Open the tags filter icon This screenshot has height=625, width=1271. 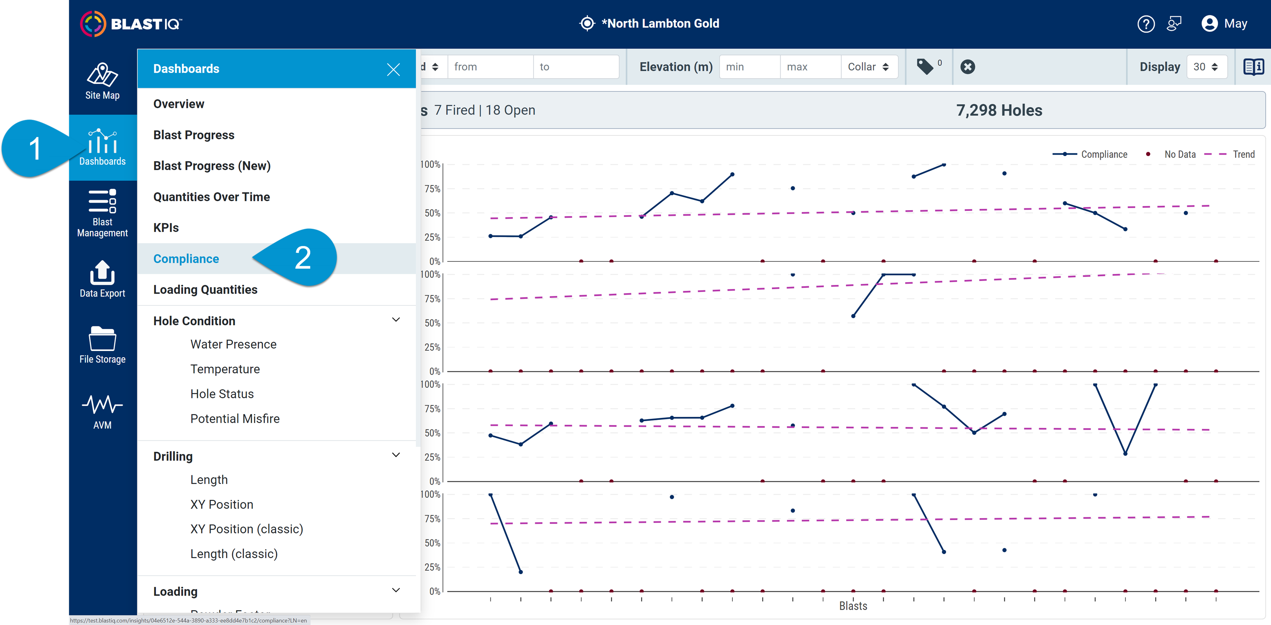tap(927, 67)
